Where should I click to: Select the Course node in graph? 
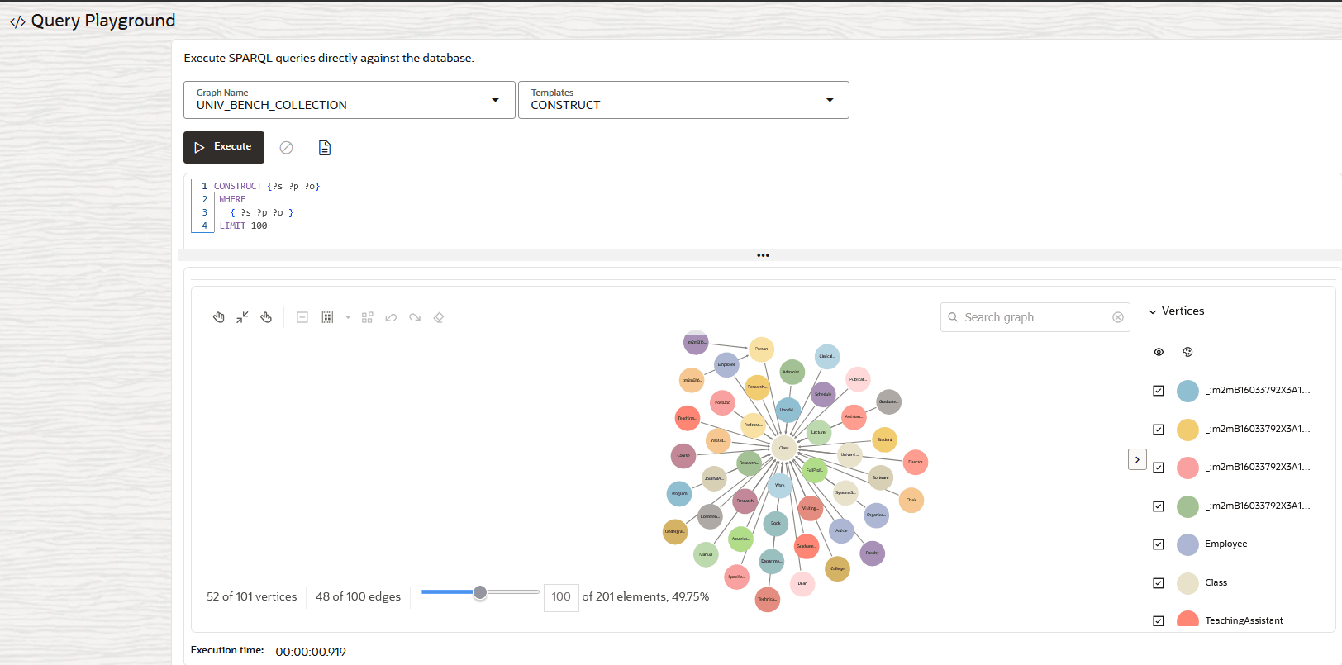pos(683,455)
